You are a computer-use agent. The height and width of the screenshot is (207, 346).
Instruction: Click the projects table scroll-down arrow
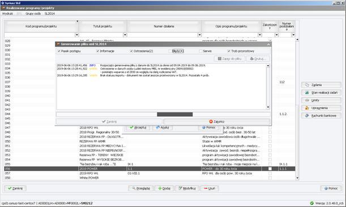click(297, 178)
